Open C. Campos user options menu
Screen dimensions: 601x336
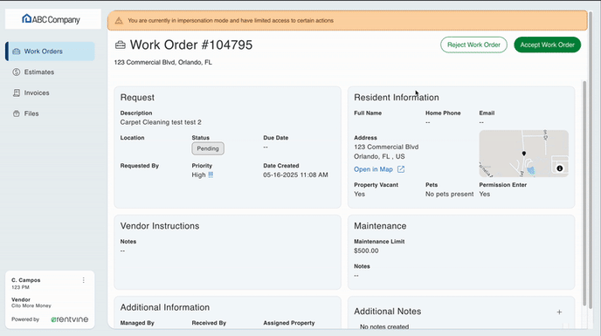pos(83,280)
